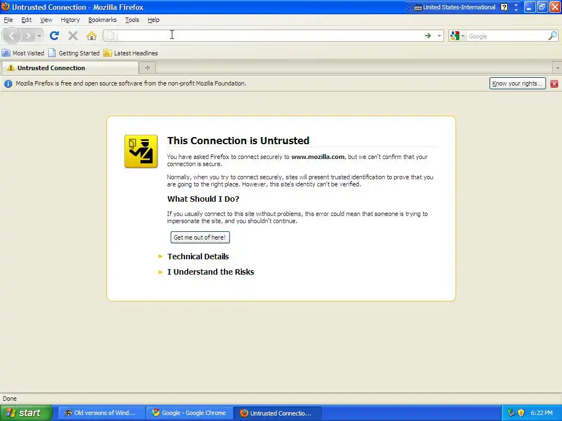
Task: Open the Bookmarks menu
Action: point(103,20)
